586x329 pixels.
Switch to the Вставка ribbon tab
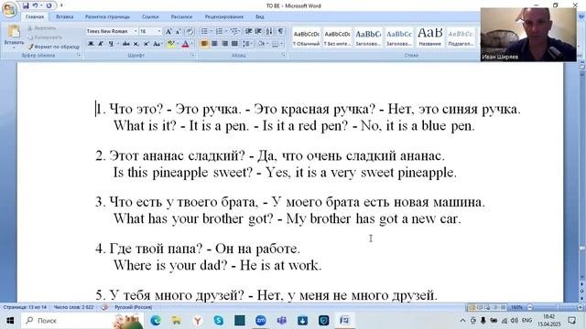(x=65, y=16)
